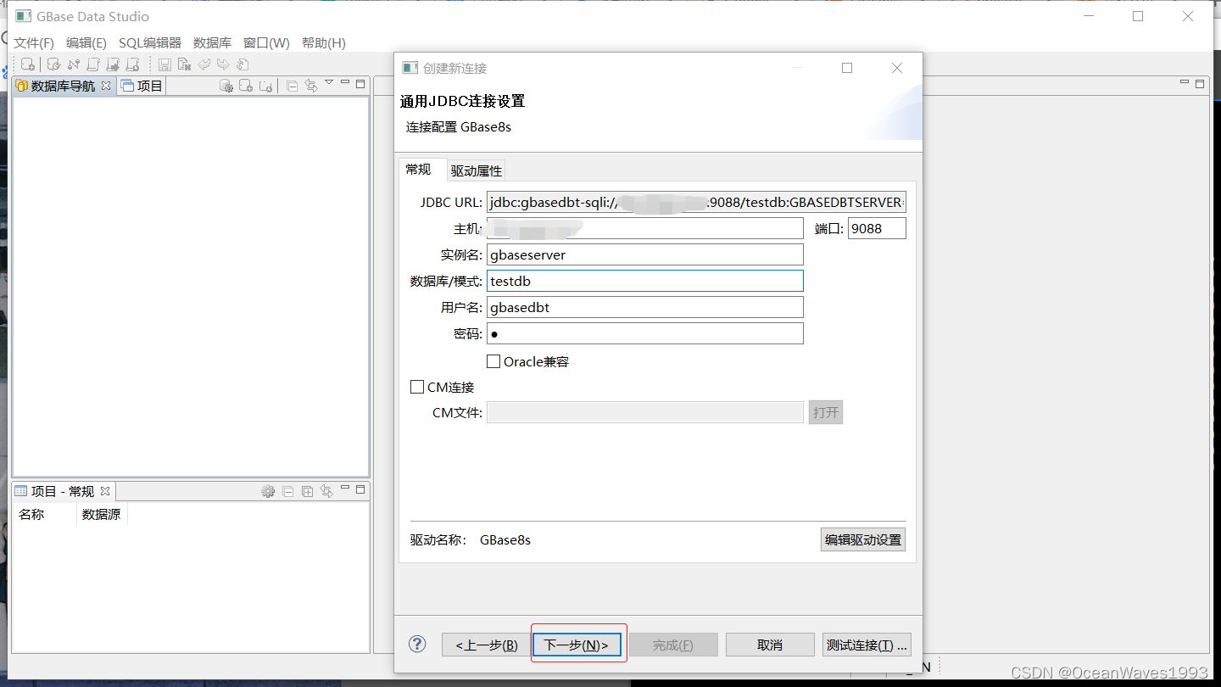1221x687 pixels.
Task: Collapse all in 项目 - 常规 panel
Action: point(288,491)
